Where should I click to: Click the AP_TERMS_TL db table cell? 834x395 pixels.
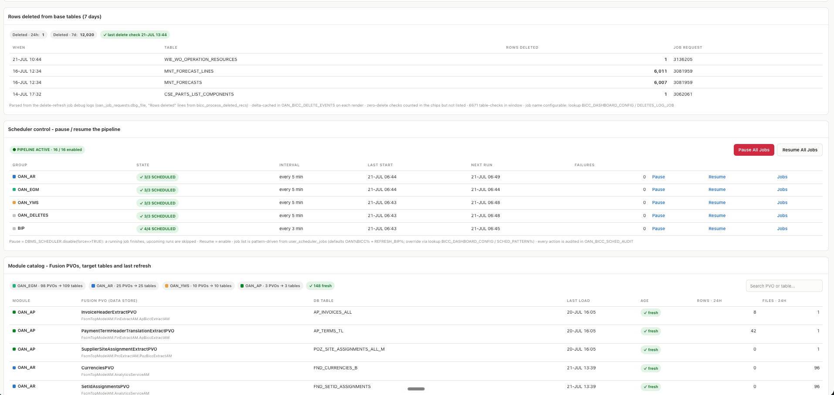[329, 331]
